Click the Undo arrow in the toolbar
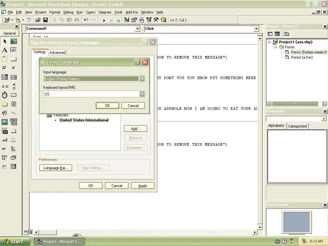This screenshot has width=328, height=246. coord(86,20)
